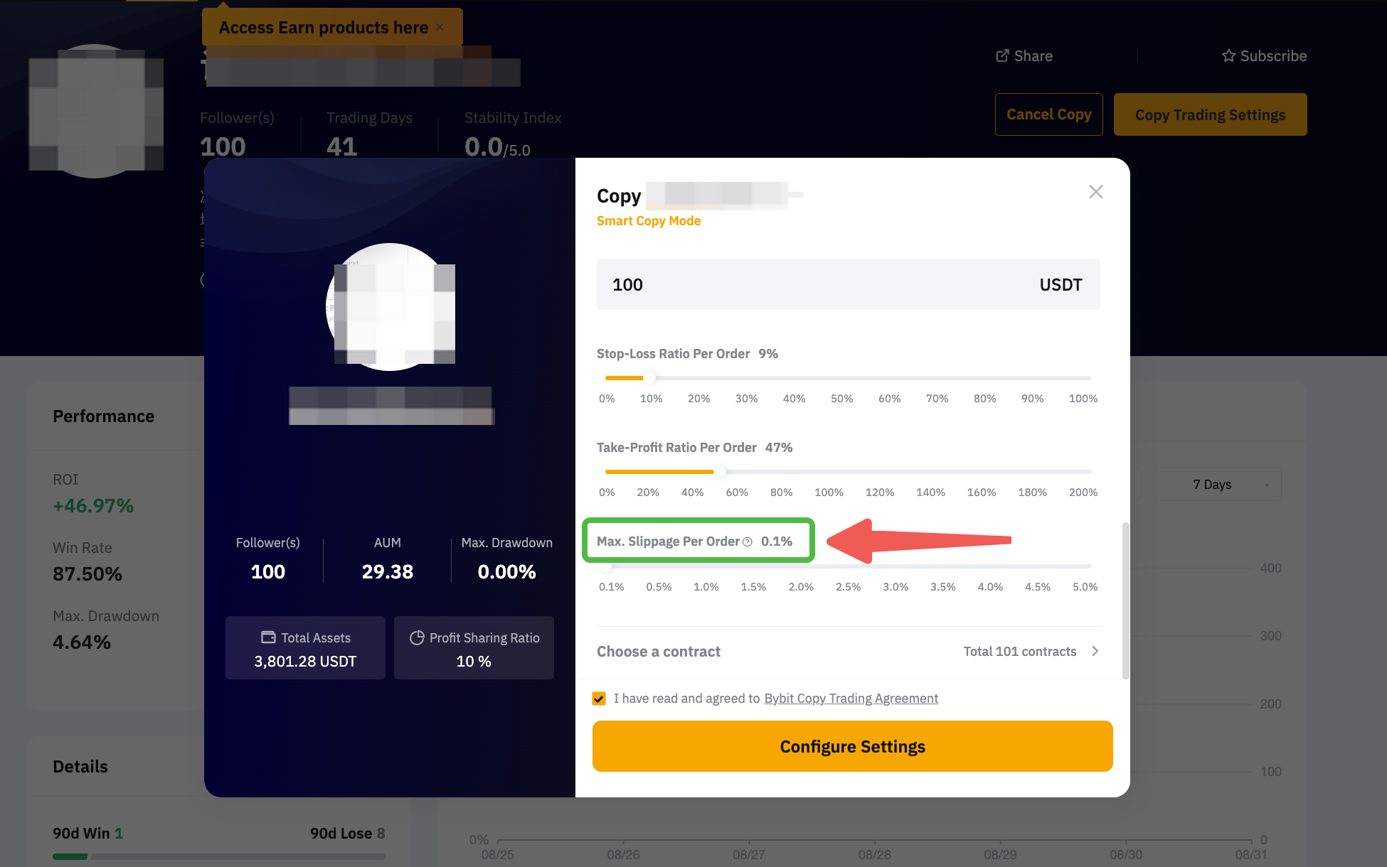Open the 7 Days period dropdown
This screenshot has width=1387, height=867.
point(1217,485)
